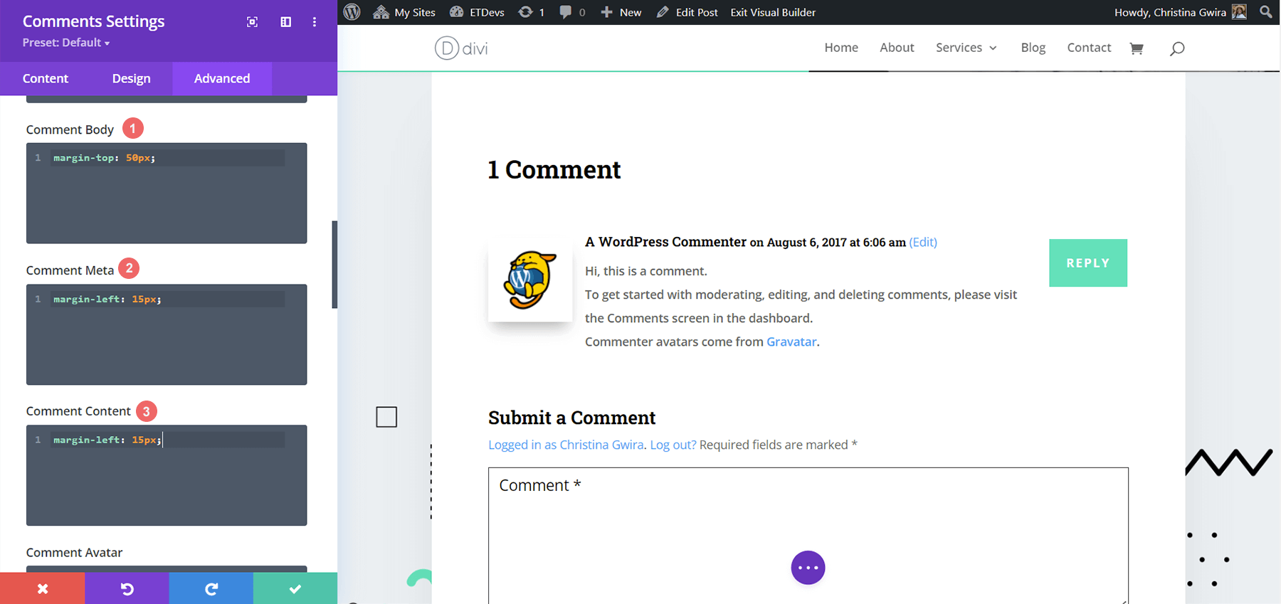
Task: Click the green REPLY button
Action: tap(1087, 263)
